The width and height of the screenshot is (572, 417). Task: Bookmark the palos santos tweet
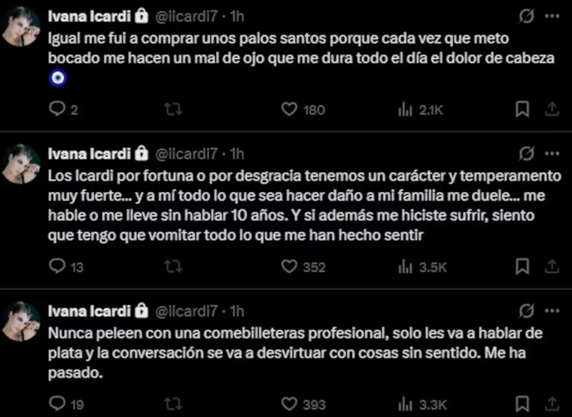tap(522, 110)
